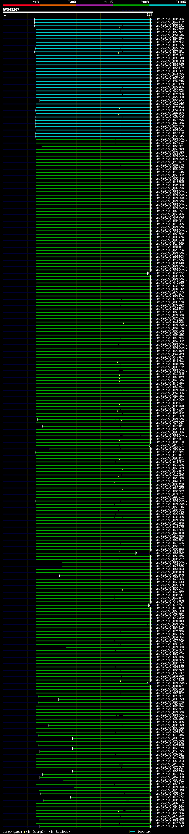Click the UniRef100_Q94660 label
The width and height of the screenshot is (189, 834).
(169, 806)
